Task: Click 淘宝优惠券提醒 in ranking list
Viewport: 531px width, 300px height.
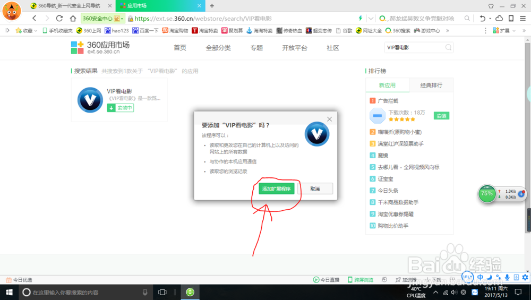Action: [396, 214]
